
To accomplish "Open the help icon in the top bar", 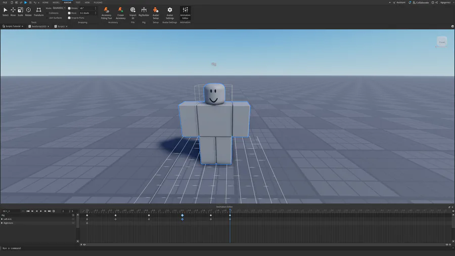I will (433, 3).
